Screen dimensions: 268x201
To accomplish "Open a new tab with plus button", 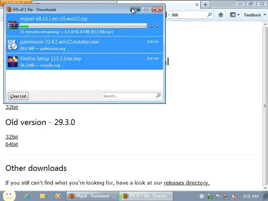I will pos(205,5).
